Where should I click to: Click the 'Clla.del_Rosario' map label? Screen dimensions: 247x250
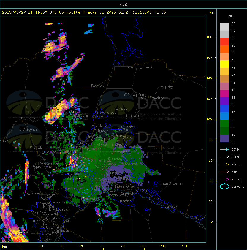tap(140, 67)
